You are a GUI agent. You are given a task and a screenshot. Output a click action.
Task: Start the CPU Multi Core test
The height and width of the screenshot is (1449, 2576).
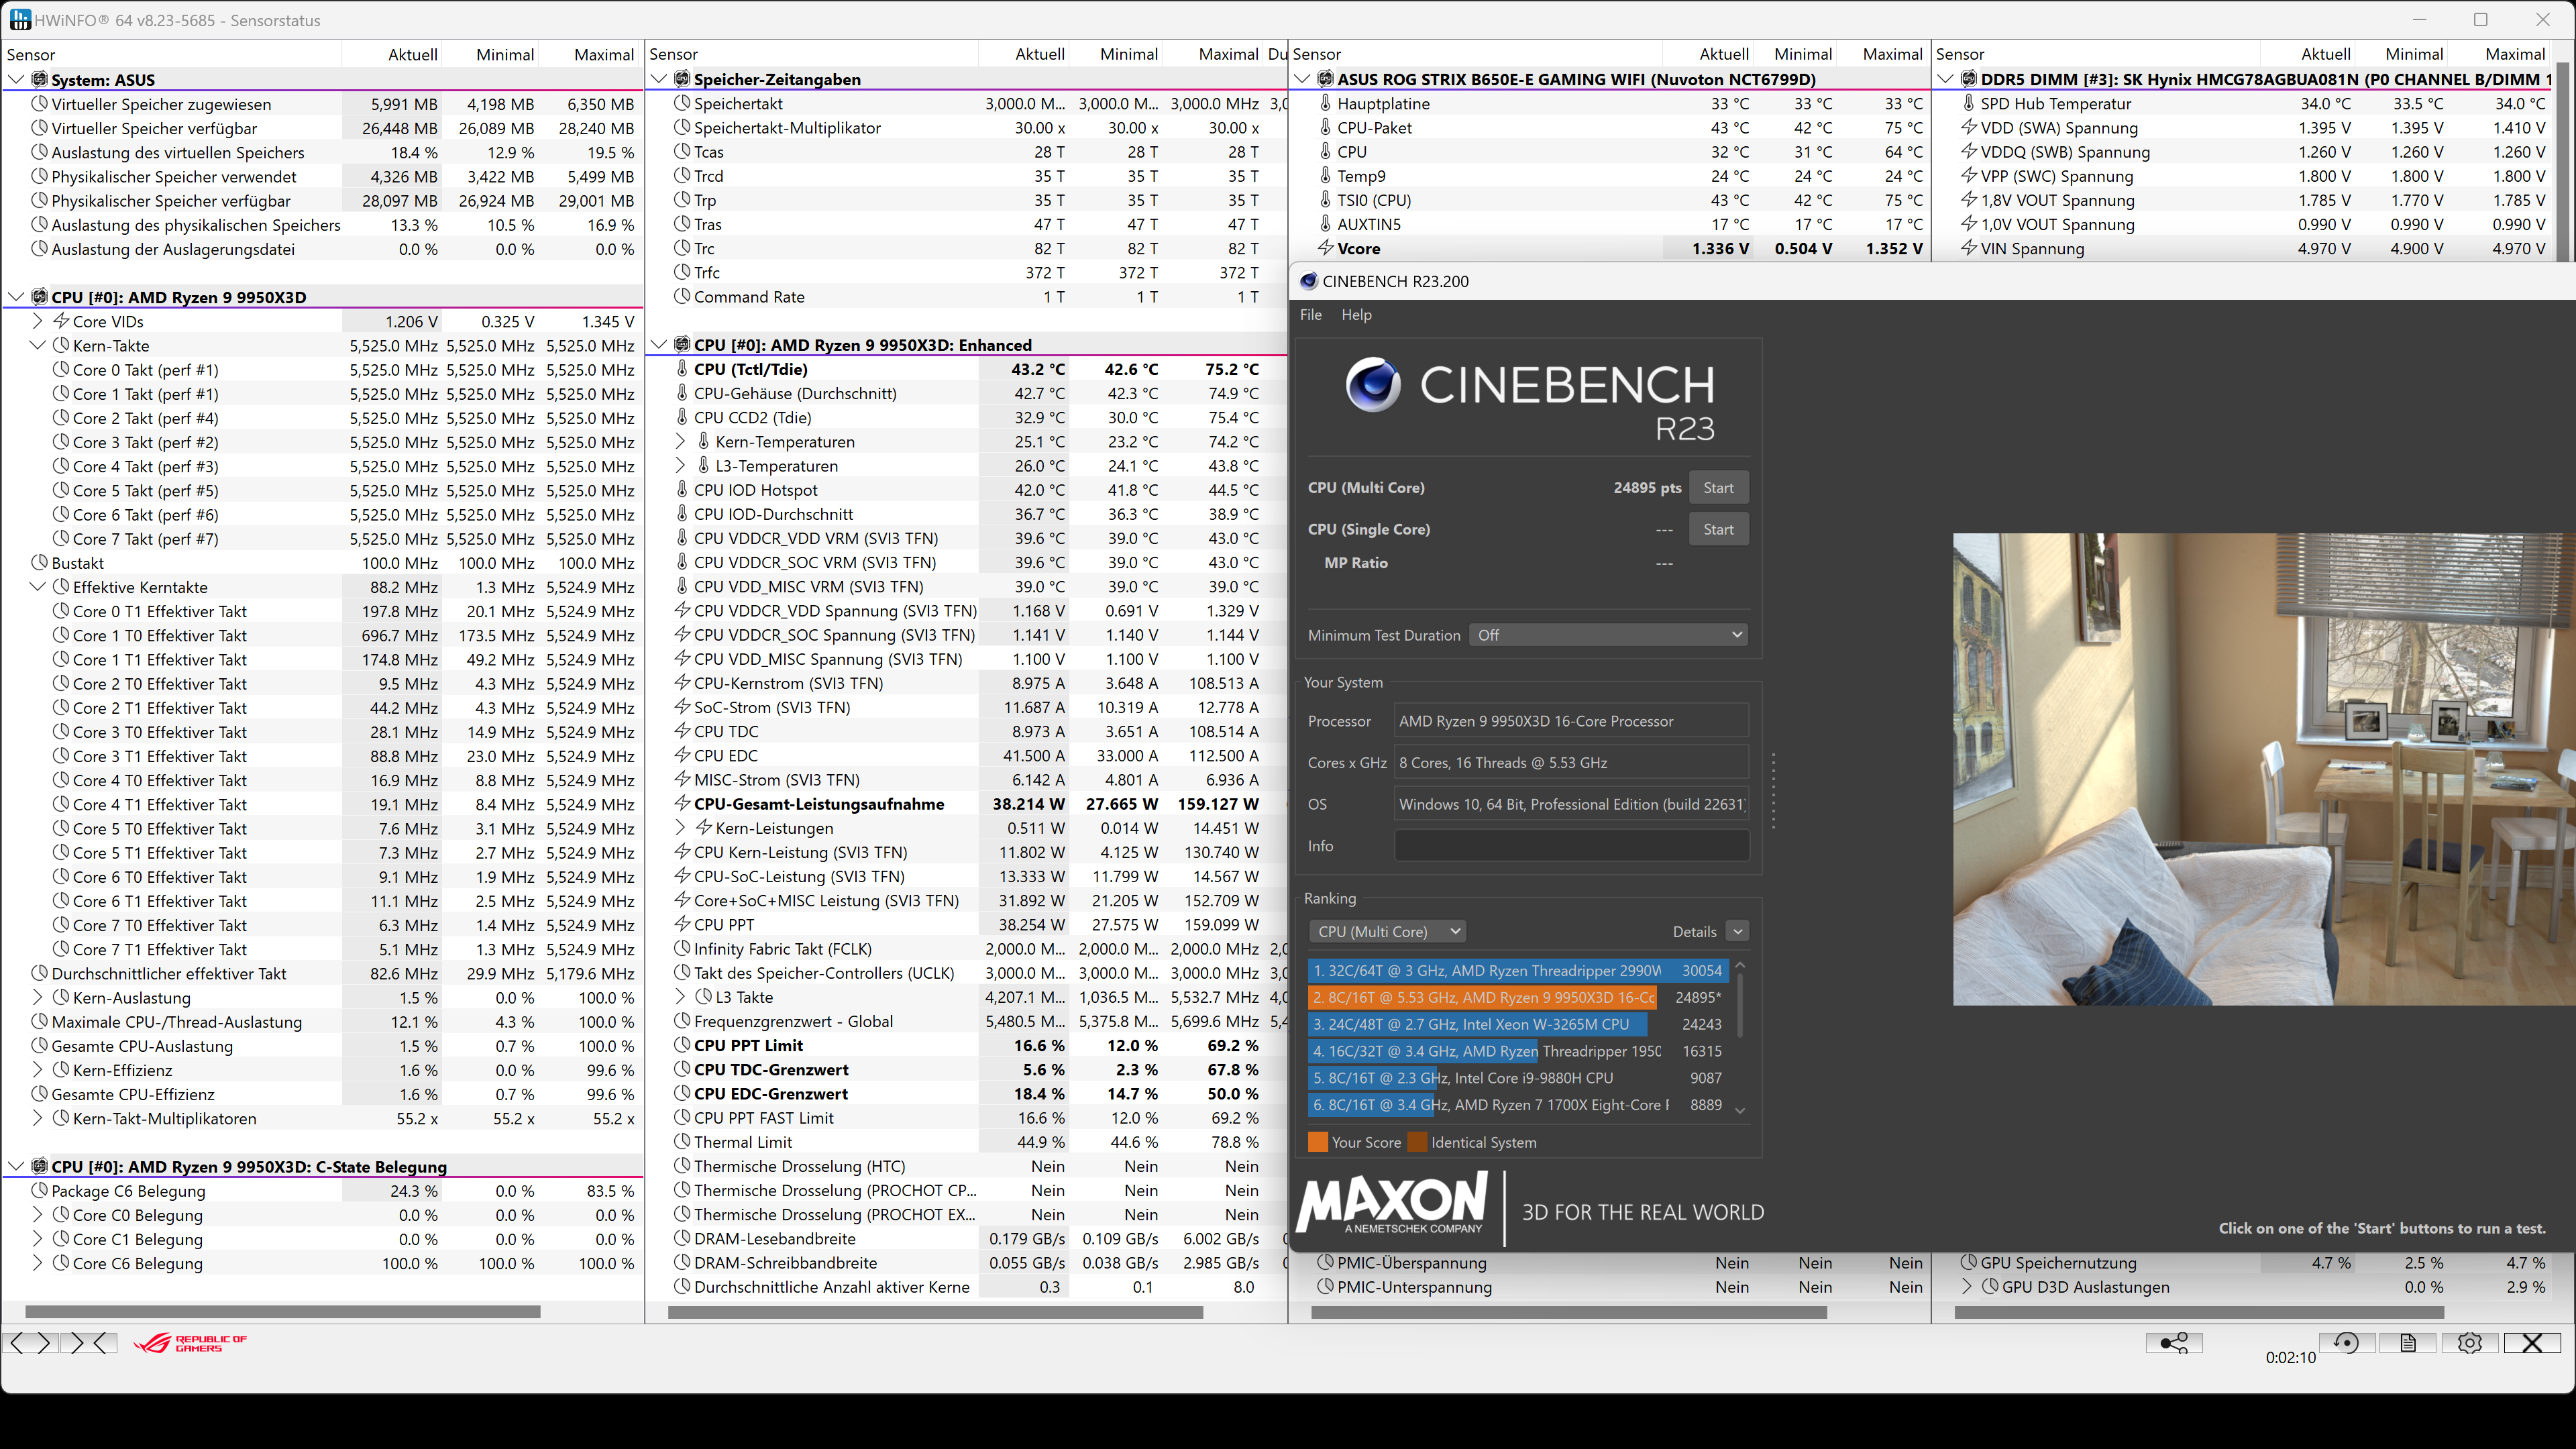pos(1718,488)
